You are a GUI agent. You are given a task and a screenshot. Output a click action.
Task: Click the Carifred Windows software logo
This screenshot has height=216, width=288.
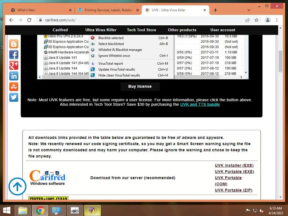(x=47, y=178)
